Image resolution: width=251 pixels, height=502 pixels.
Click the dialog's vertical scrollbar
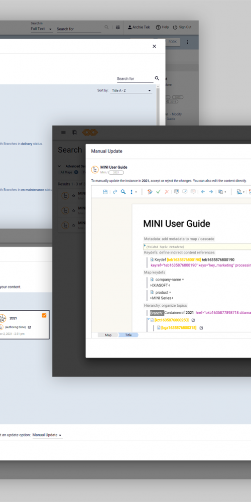click(158, 105)
